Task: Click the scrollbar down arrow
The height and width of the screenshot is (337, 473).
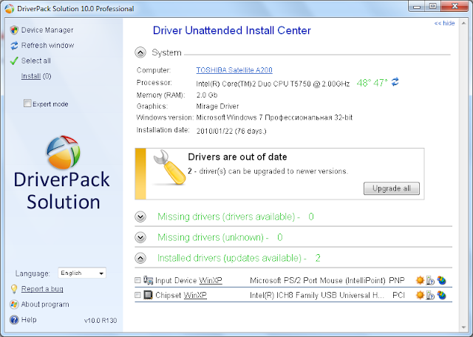Action: pyautogui.click(x=463, y=327)
